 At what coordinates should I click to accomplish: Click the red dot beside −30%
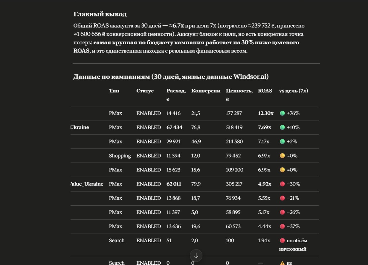pos(282,184)
